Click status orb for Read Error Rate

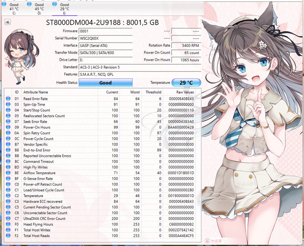(8, 99)
